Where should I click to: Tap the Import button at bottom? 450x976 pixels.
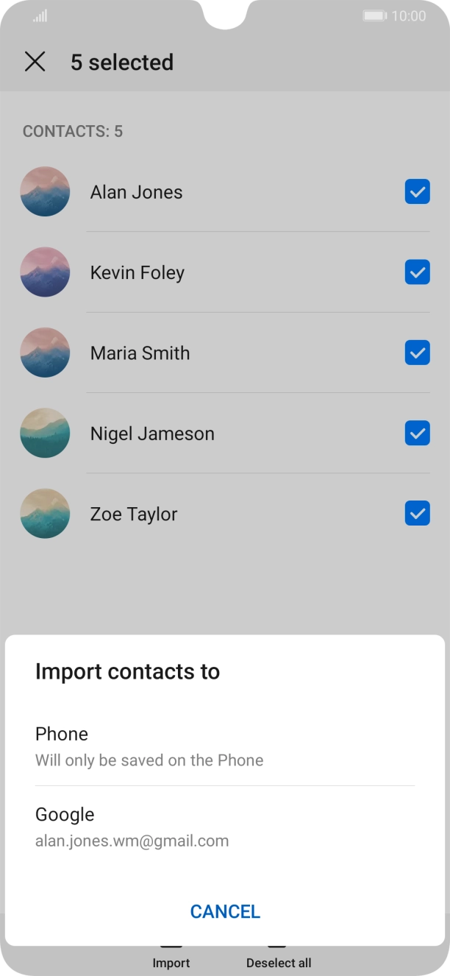(x=171, y=958)
